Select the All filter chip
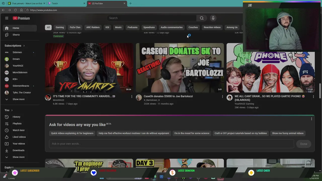Viewport: 322px width, 181px height. pyautogui.click(x=48, y=27)
